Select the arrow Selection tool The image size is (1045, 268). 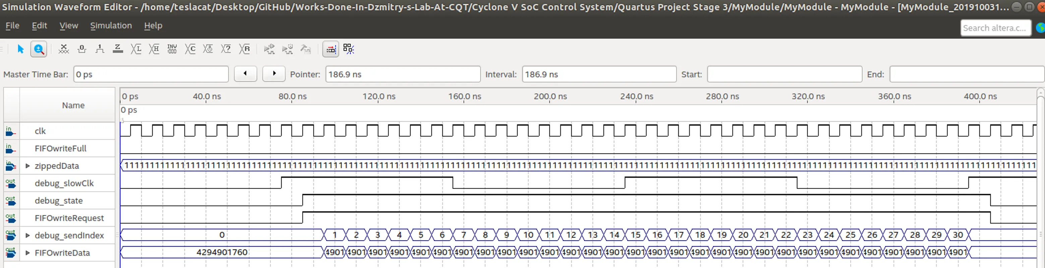pos(20,49)
